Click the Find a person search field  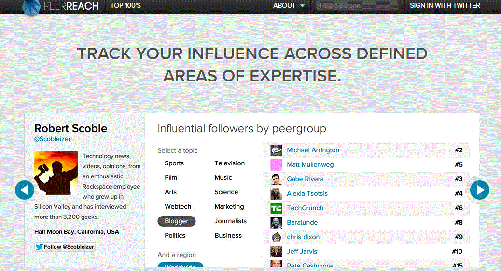click(357, 6)
